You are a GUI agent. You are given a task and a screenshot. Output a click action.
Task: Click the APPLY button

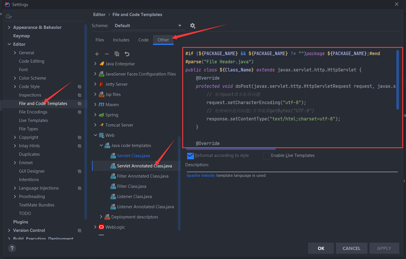pos(384,248)
